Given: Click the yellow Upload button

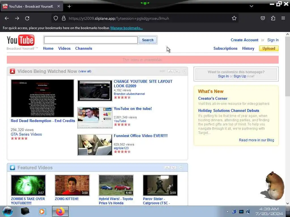Looking at the screenshot, I should (x=269, y=48).
